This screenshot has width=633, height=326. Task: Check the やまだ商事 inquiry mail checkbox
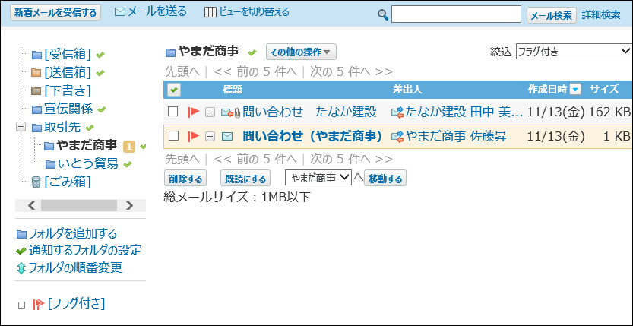point(172,136)
